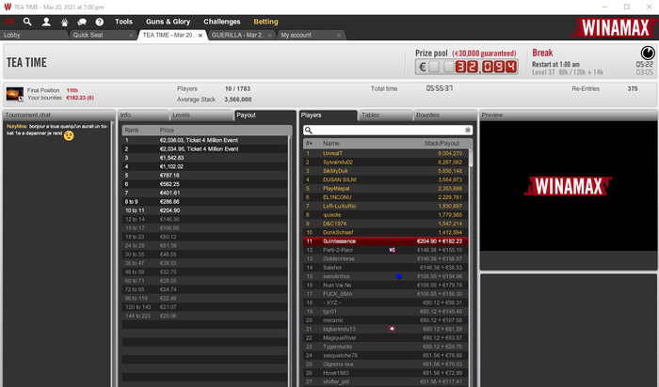Select third place payout €1,542.83
The height and width of the screenshot is (387, 659).
[205, 158]
